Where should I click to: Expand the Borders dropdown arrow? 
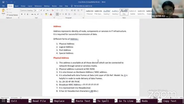(81, 14)
